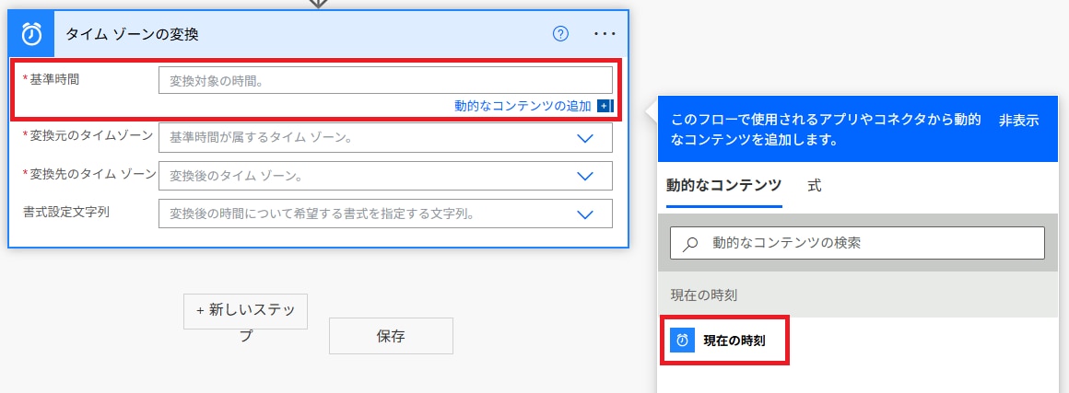Image resolution: width=1069 pixels, height=393 pixels.
Task: Hide the dynamic content panel with 非表示
Action: 1021,121
